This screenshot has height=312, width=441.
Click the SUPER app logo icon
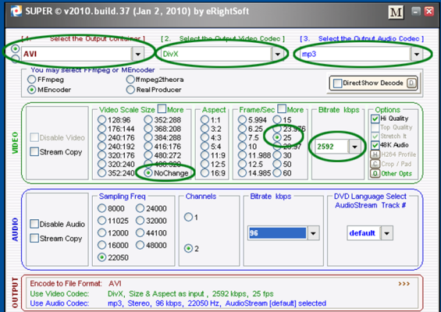[x=16, y=11]
